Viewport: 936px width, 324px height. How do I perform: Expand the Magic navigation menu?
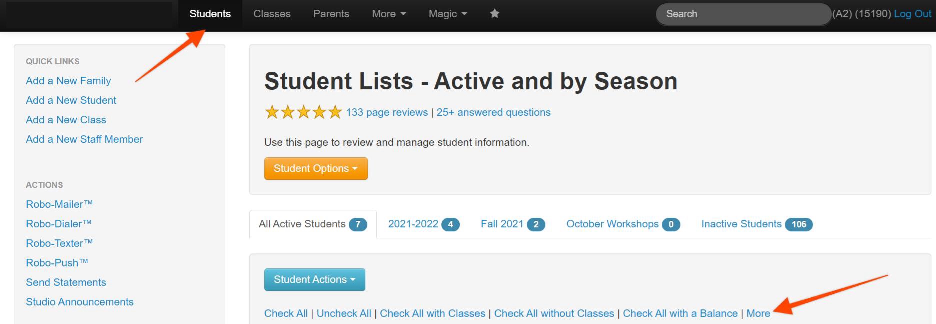pyautogui.click(x=447, y=14)
